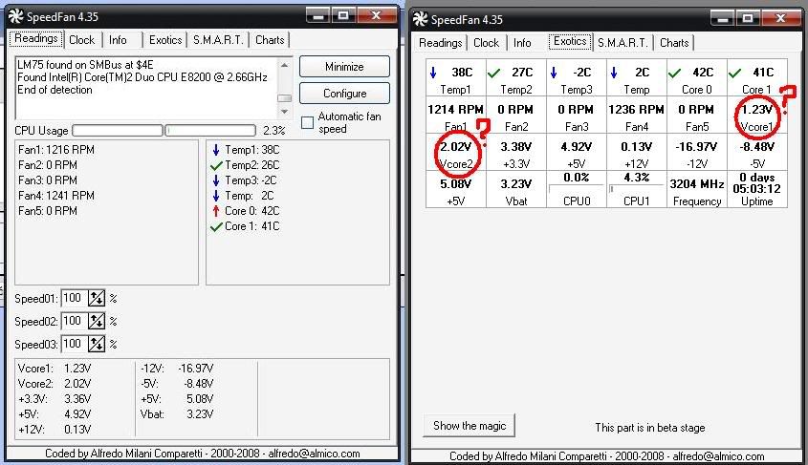This screenshot has width=808, height=465.
Task: Click red up arrow beside Core 0: 42C
Action: point(216,211)
